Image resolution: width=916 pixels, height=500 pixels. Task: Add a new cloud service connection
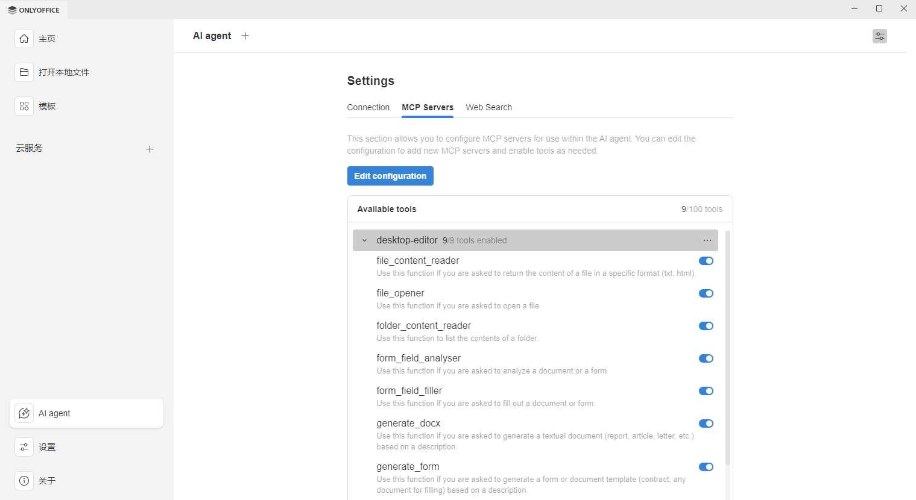click(x=150, y=149)
